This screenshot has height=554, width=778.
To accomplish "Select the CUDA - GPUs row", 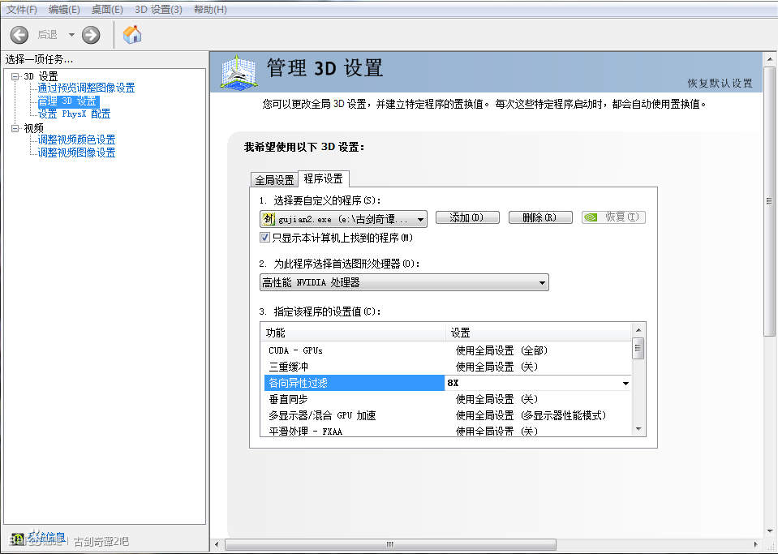I will [446, 350].
